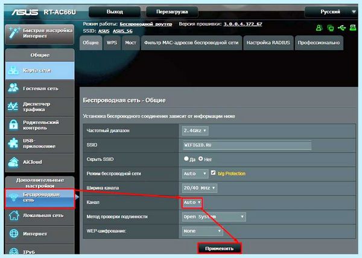362x258 pixels.
Task: Toggle the b/g Protection checkbox
Action: click(213, 172)
